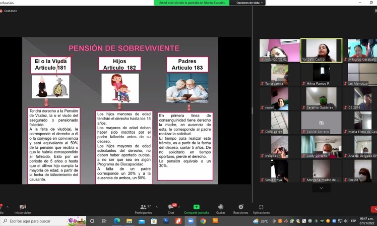This screenshot has height=226, width=377.
Task: Open Task View on taskbar
Action: 104,221
